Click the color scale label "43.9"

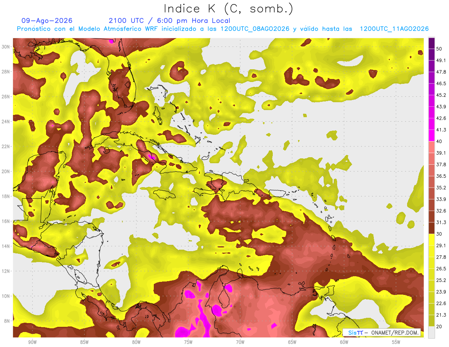pyautogui.click(x=441, y=107)
